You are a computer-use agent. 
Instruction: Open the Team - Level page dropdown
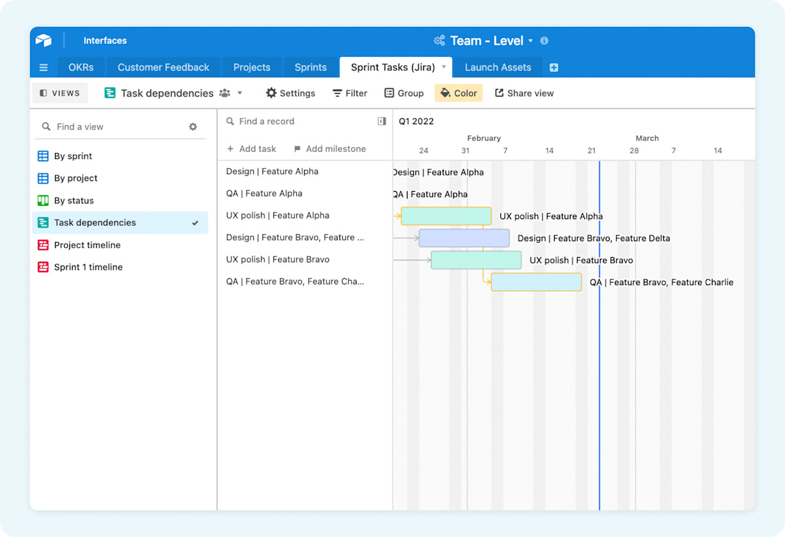(531, 40)
